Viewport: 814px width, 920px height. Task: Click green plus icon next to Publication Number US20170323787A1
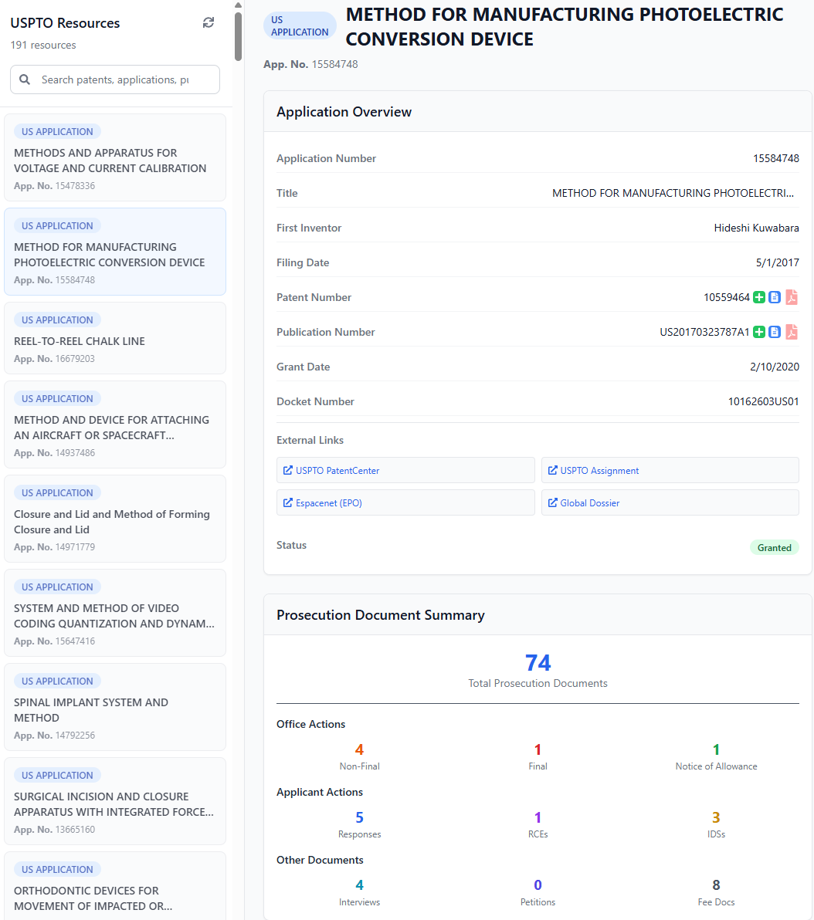[759, 332]
